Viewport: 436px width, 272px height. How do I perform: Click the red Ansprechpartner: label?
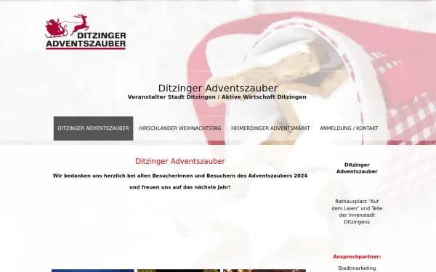click(x=357, y=257)
